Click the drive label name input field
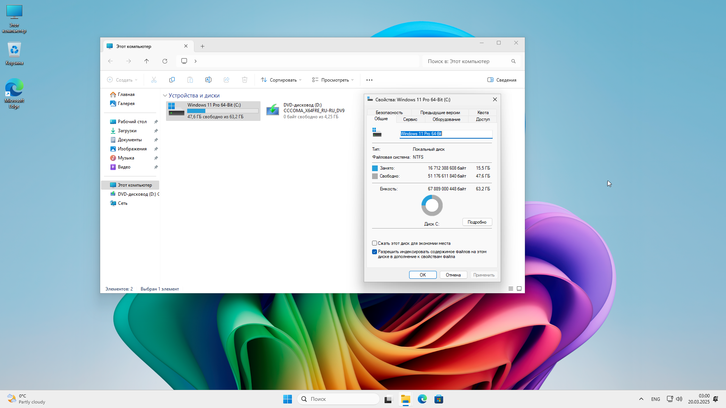This screenshot has width=726, height=408. 446,134
